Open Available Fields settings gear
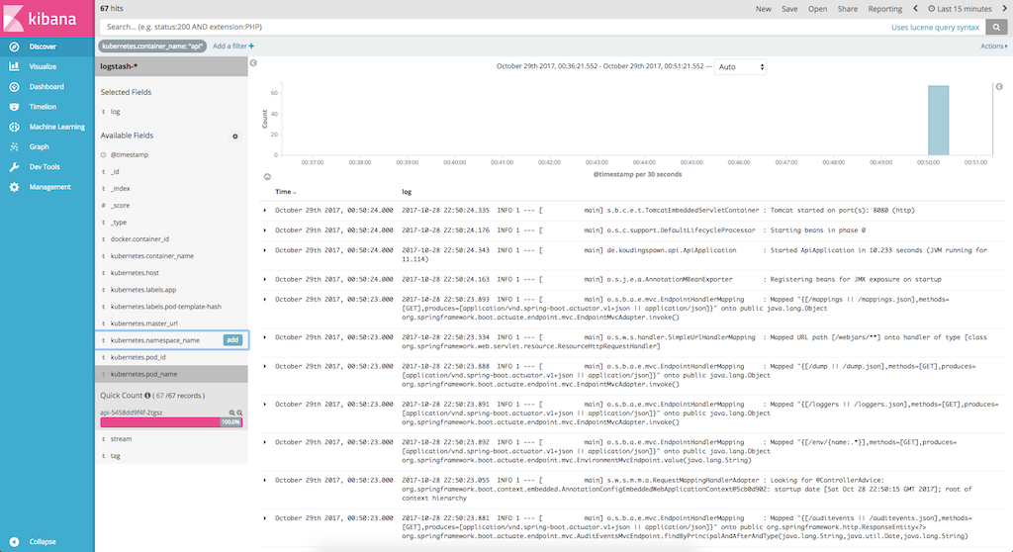 (x=234, y=136)
